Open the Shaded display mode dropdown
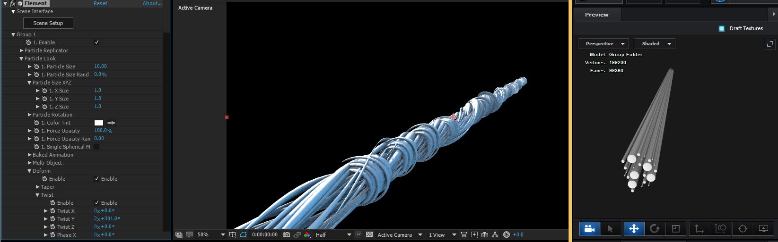 tap(655, 44)
